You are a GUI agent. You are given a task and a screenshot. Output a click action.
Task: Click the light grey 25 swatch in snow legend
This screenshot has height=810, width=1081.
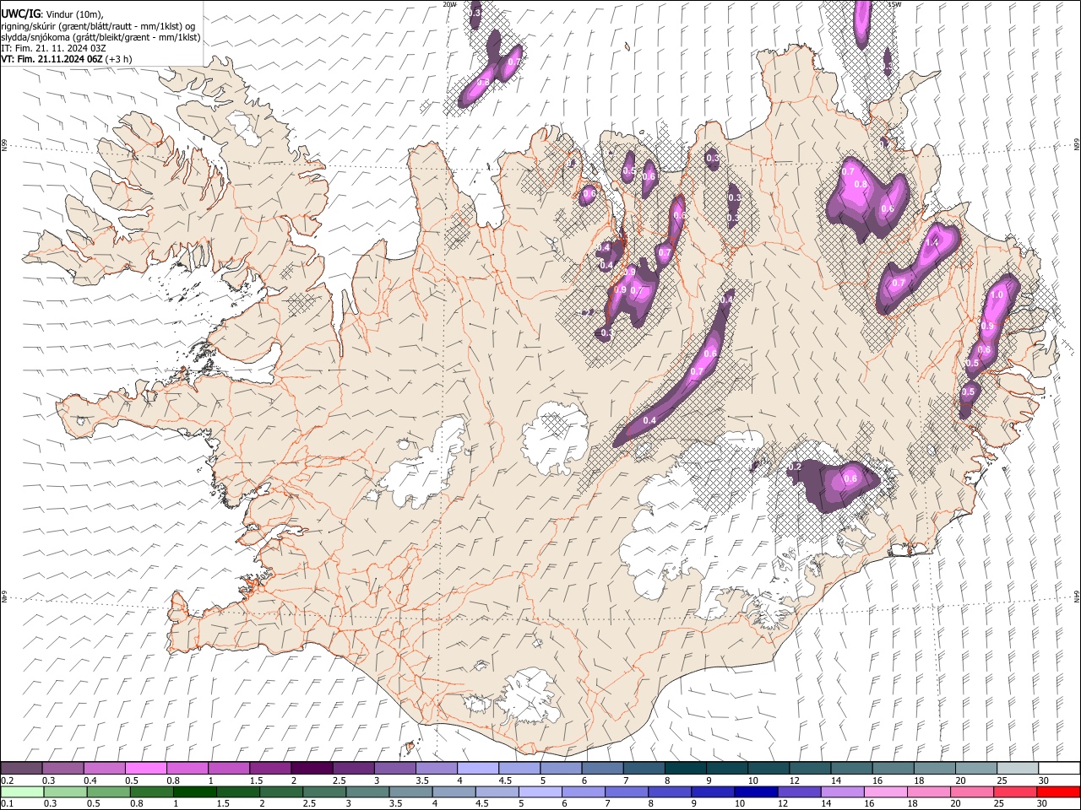click(x=1017, y=768)
